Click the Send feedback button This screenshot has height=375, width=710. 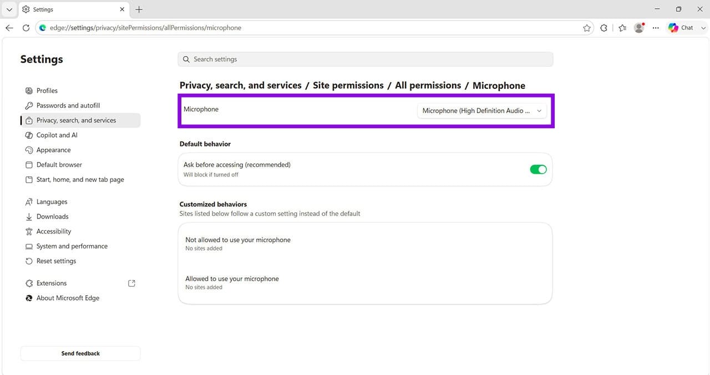80,353
